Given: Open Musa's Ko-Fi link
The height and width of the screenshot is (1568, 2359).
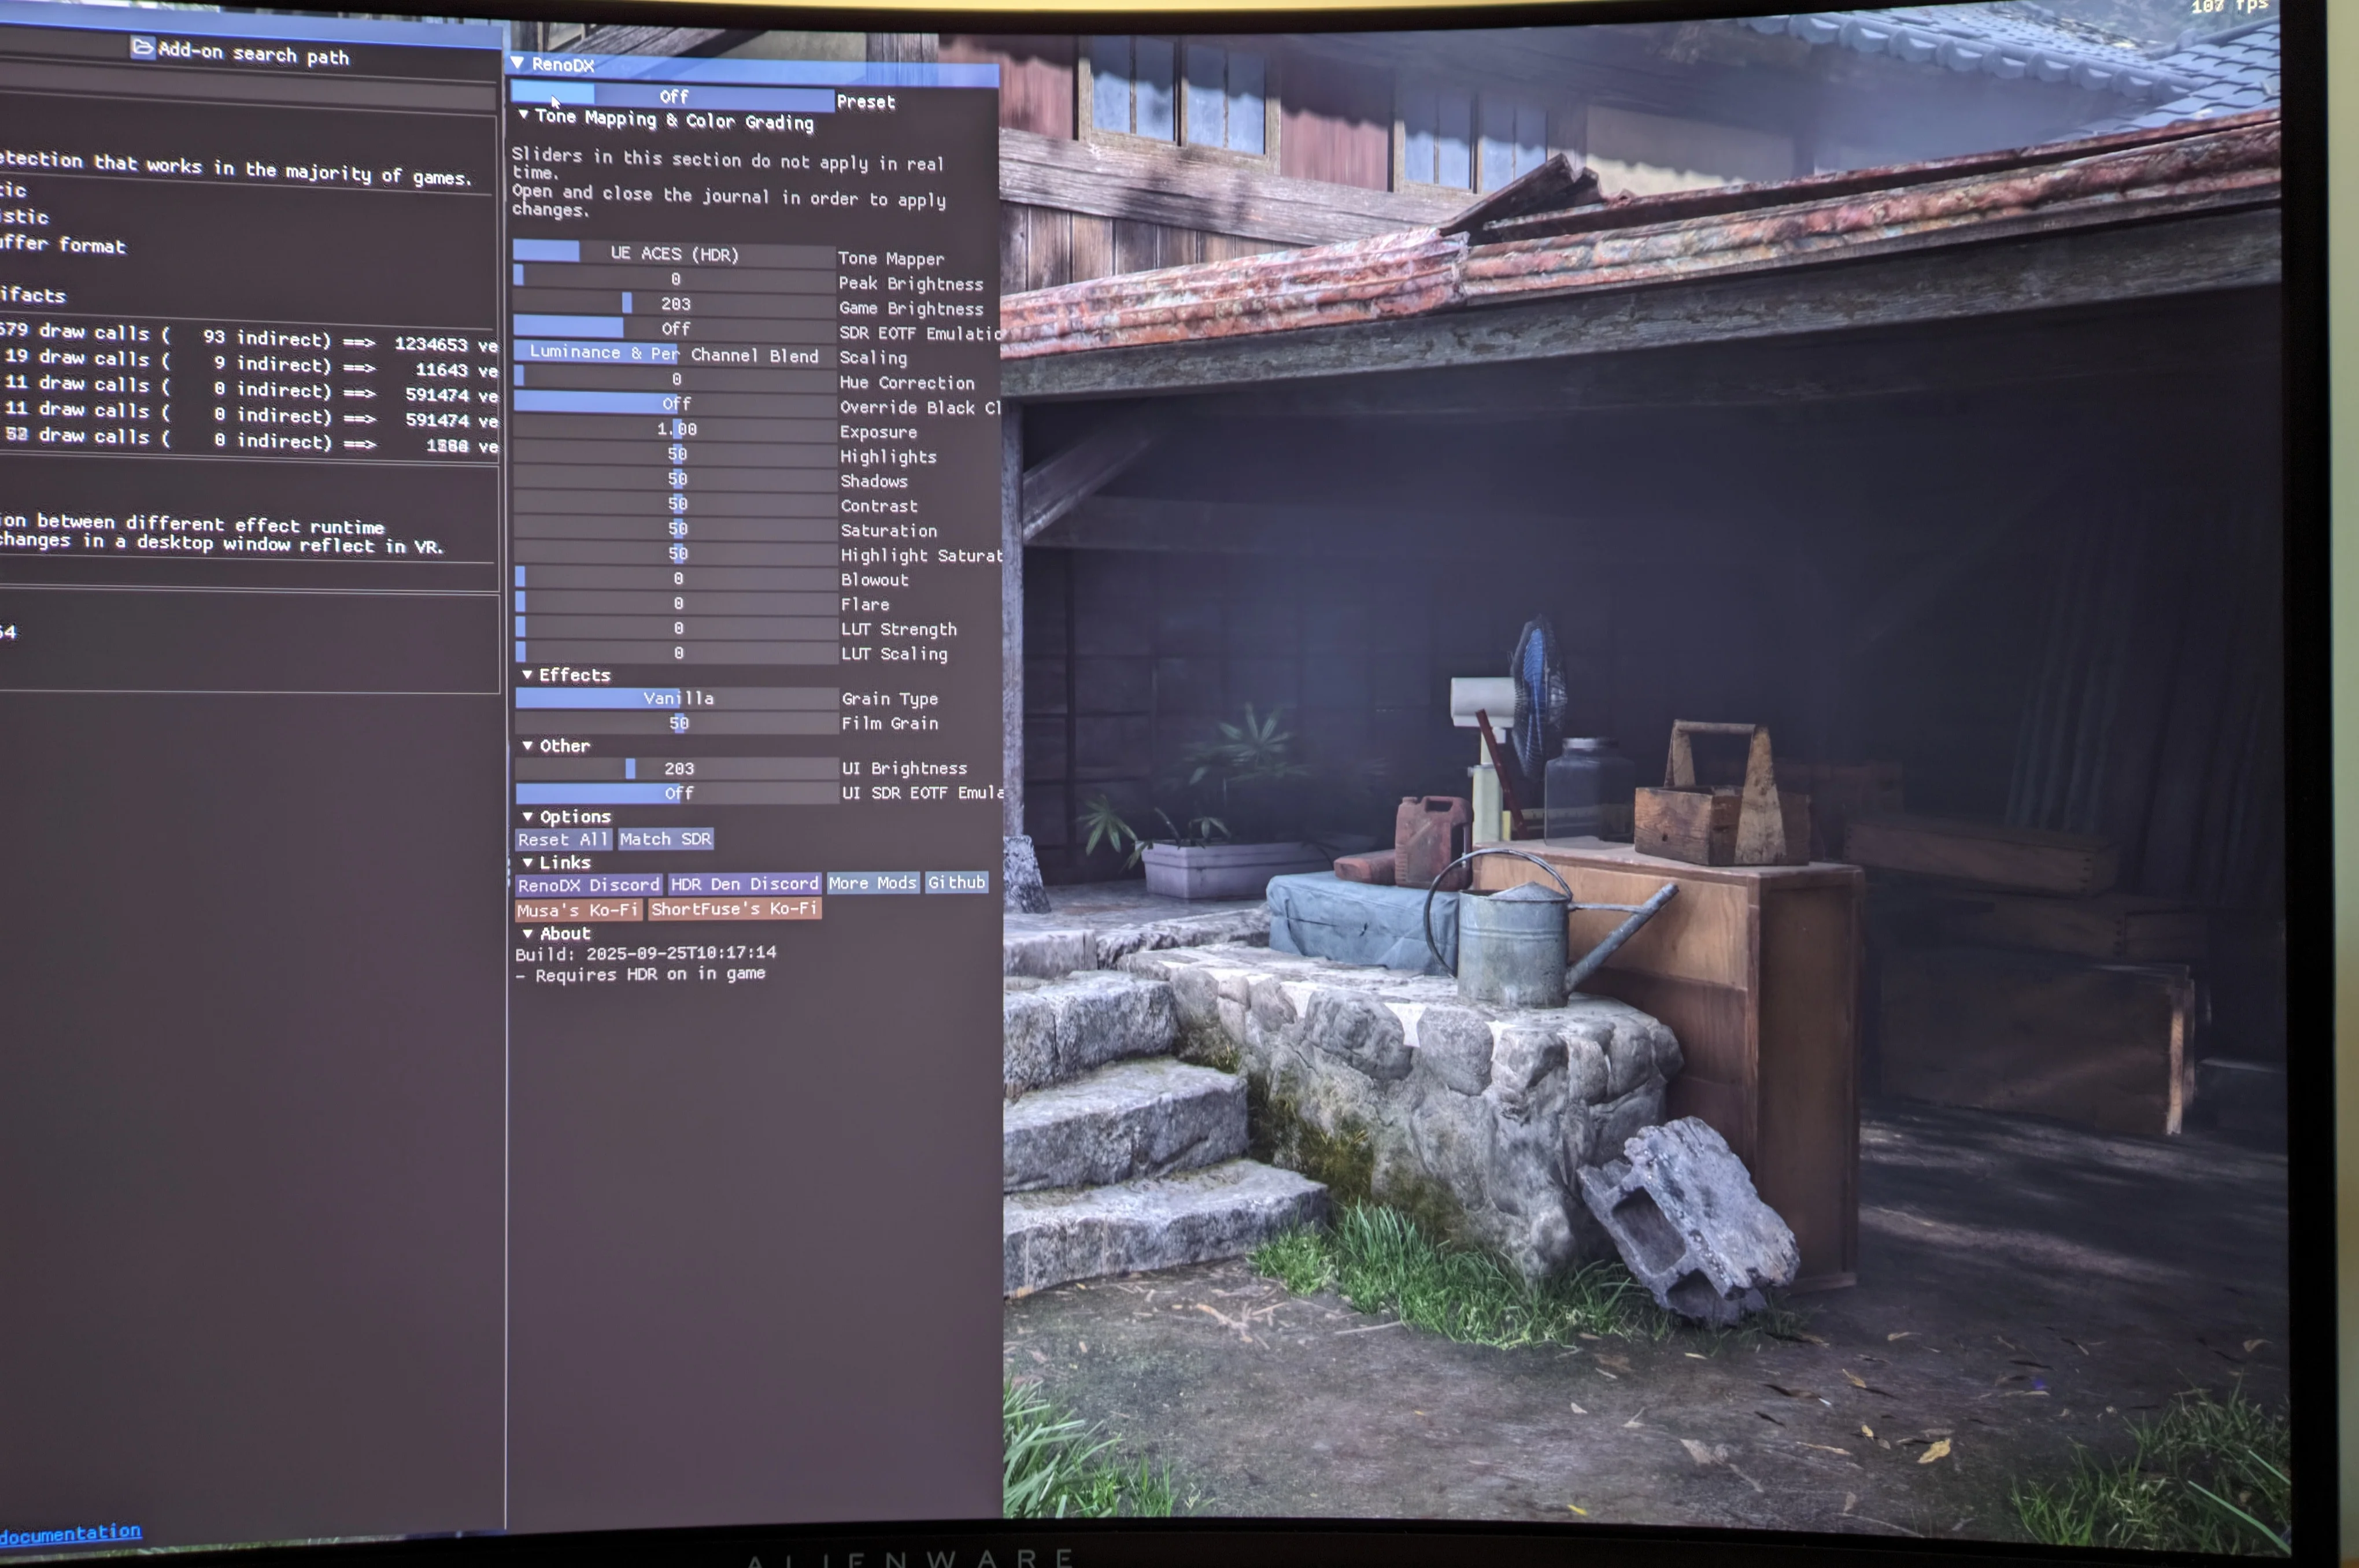Looking at the screenshot, I should (x=578, y=910).
